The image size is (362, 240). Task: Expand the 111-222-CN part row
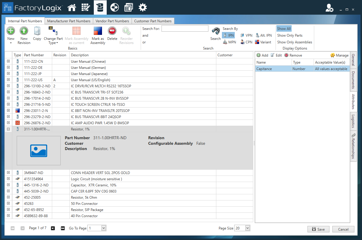tap(8, 61)
